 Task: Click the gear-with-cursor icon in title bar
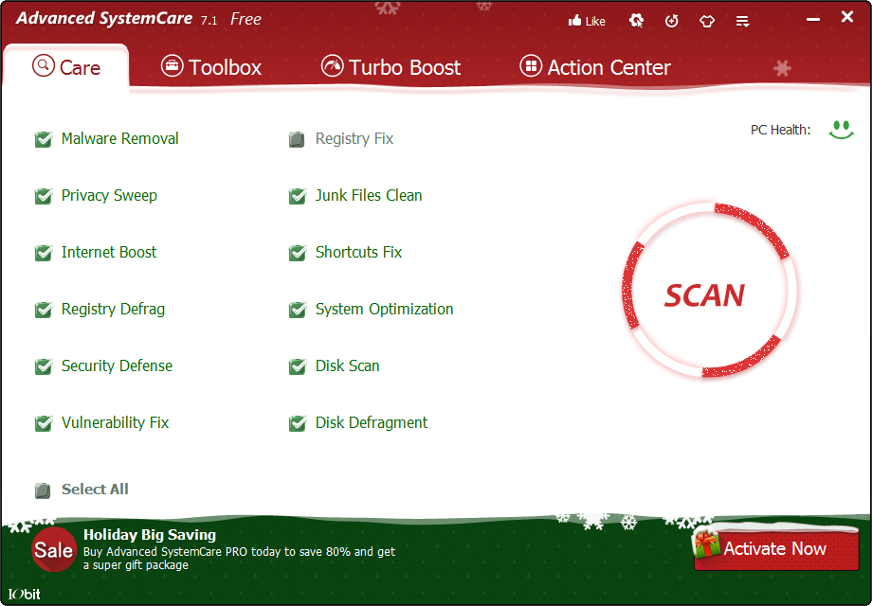(636, 20)
